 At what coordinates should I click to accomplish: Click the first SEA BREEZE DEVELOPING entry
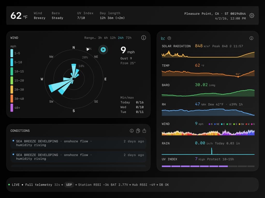78,143
